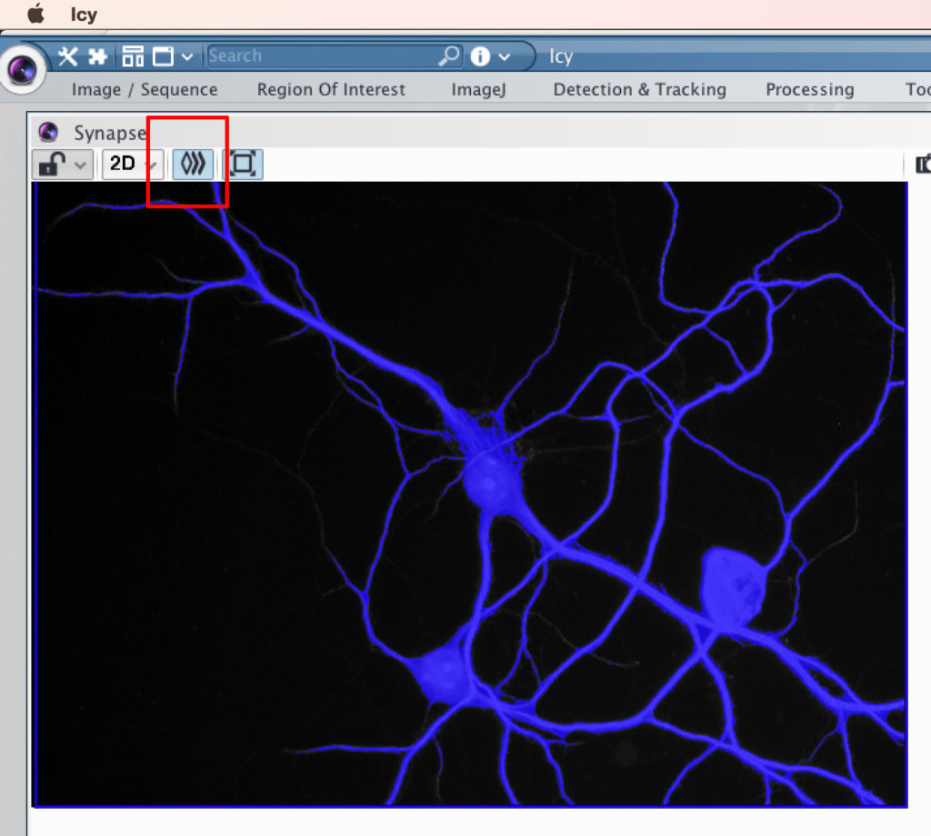Click the screenshot icon at the viewer's right edge
Image resolution: width=931 pixels, height=836 pixels.
pyautogui.click(x=924, y=165)
